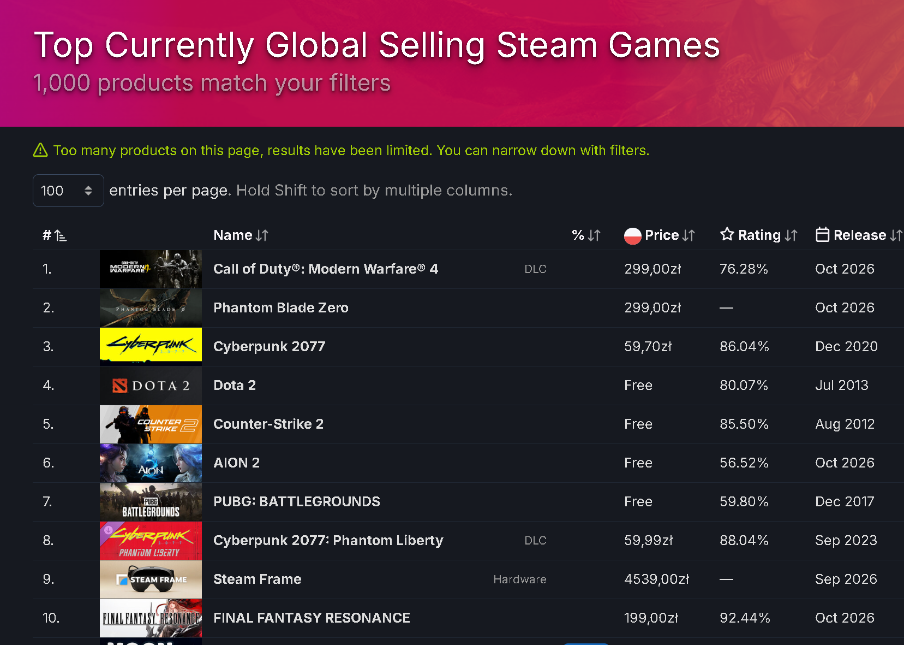Click the Hardware tag on Steam Frame
904x645 pixels.
[x=520, y=579]
